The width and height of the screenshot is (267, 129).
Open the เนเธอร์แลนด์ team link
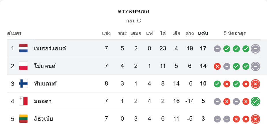pos(50,48)
